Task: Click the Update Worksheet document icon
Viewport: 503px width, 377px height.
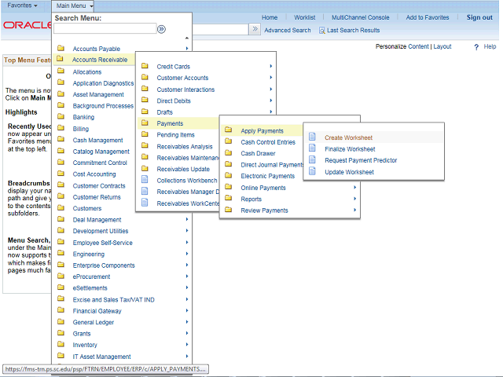Action: 312,172
